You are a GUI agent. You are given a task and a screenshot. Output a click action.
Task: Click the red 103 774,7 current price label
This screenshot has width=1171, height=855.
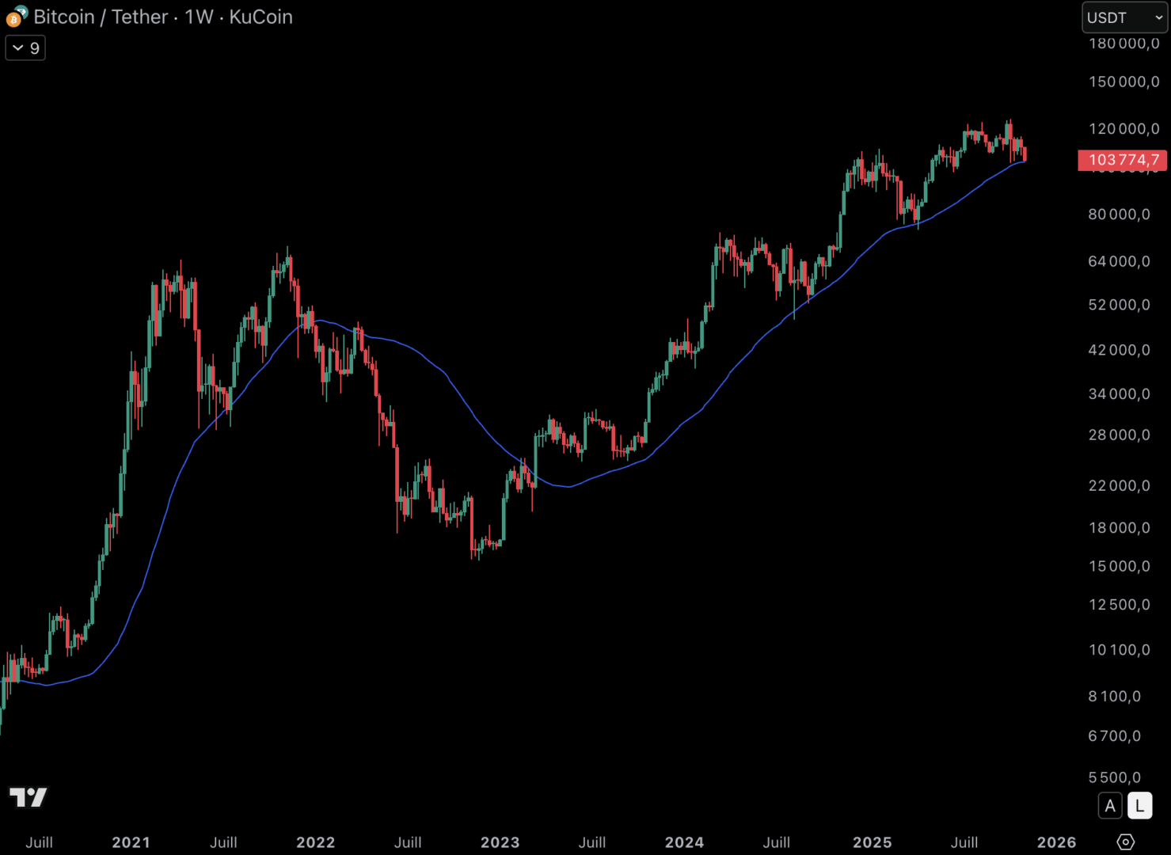click(x=1123, y=160)
